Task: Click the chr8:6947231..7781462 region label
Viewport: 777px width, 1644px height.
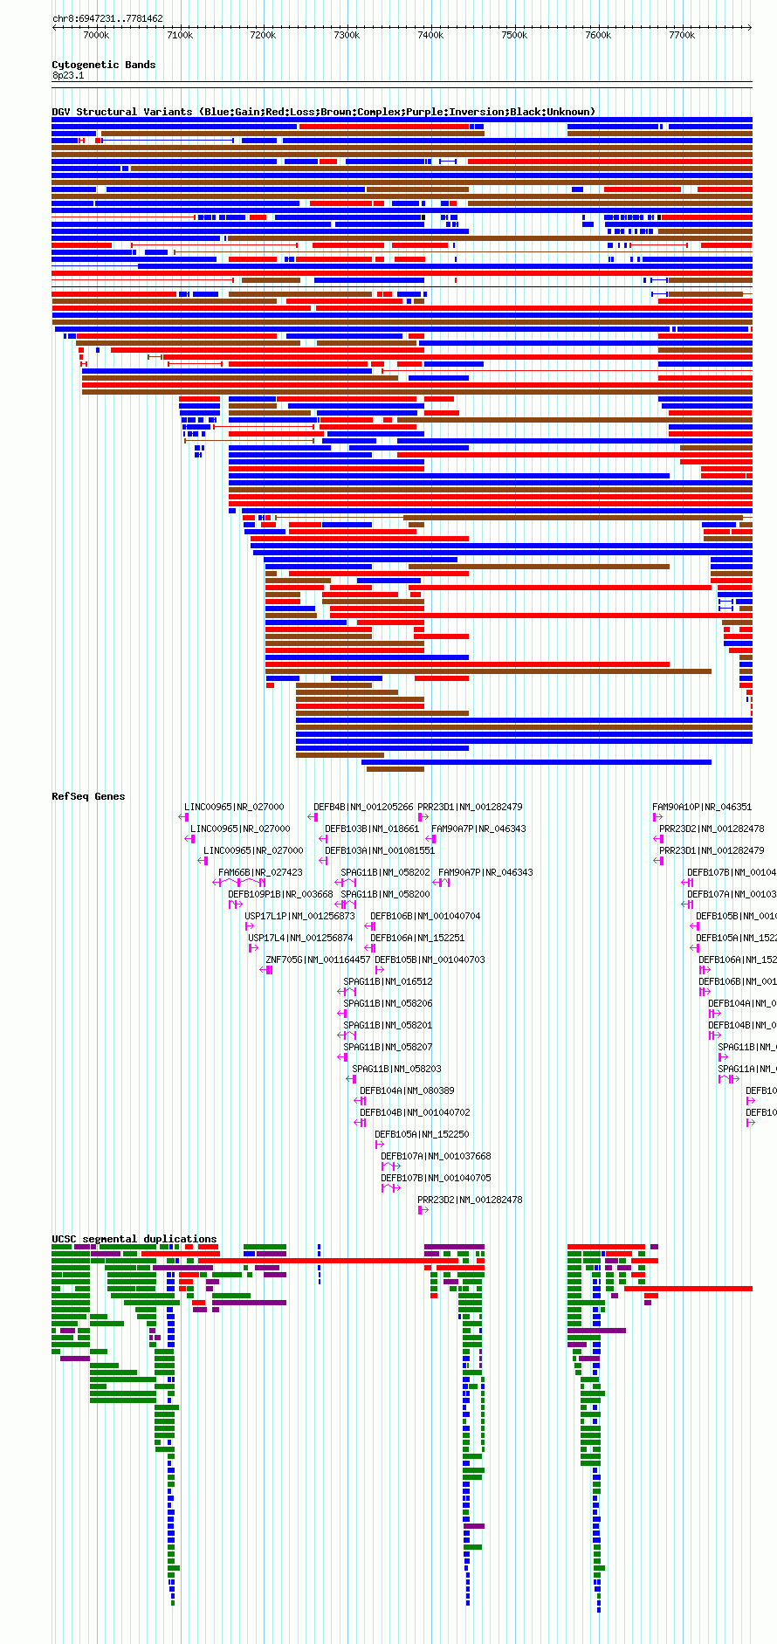Action: [107, 18]
